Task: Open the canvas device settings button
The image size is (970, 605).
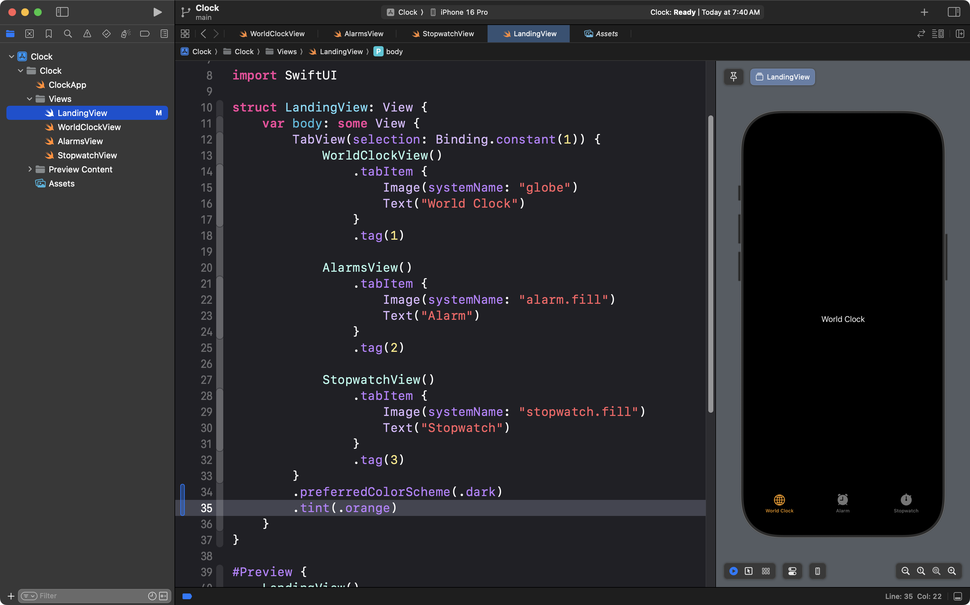Action: tap(792, 571)
